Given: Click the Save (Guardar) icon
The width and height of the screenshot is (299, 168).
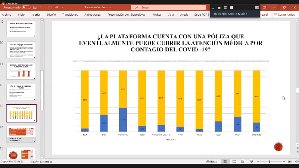Looking at the screenshot, I should (35, 7).
